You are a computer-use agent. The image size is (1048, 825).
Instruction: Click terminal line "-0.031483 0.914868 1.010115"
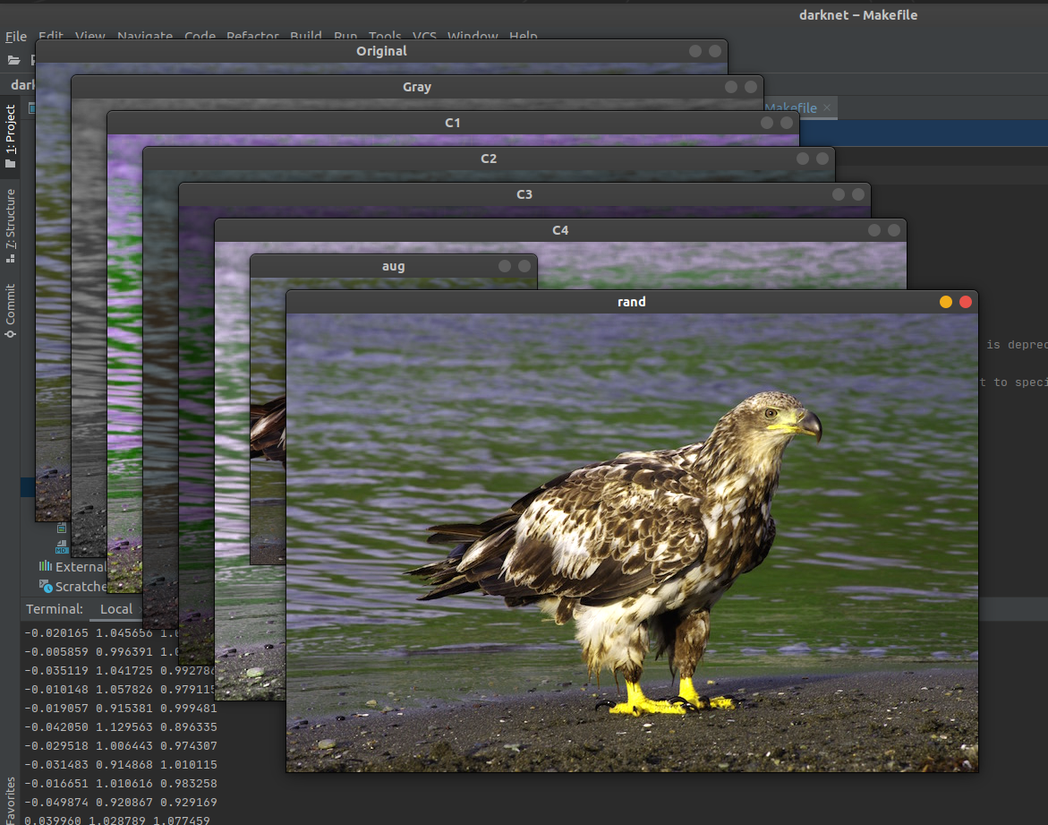tap(121, 764)
